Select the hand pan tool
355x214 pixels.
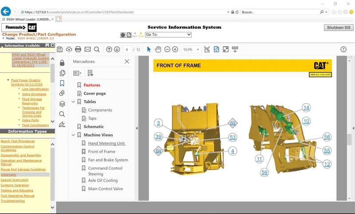coord(158,49)
